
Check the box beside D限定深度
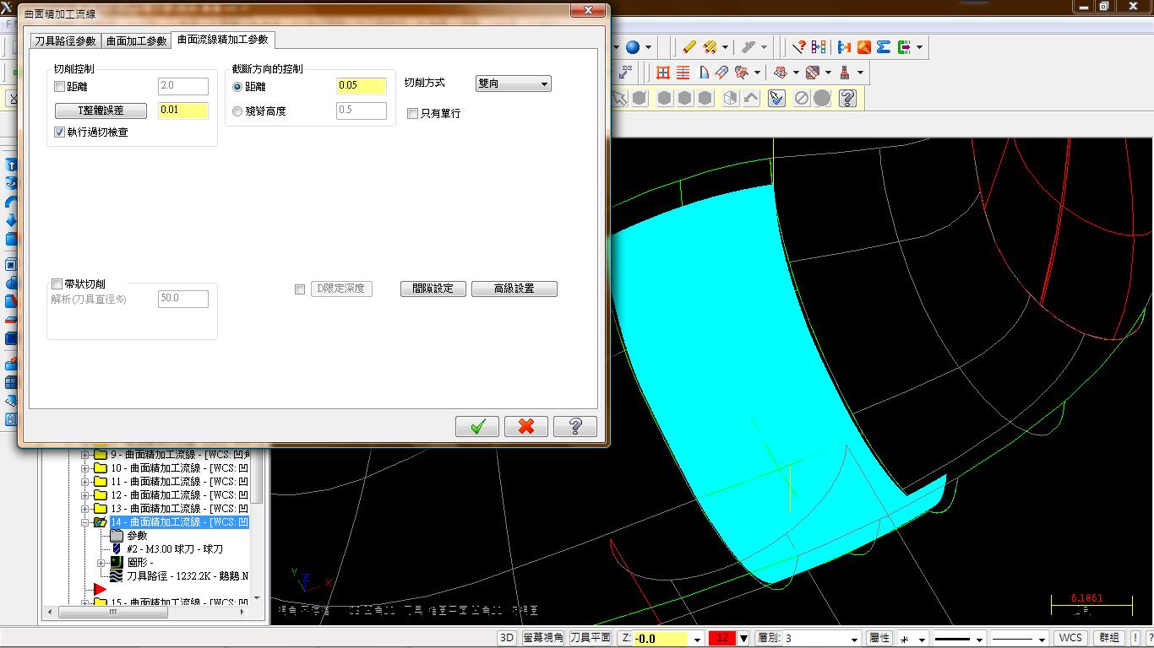tap(300, 289)
